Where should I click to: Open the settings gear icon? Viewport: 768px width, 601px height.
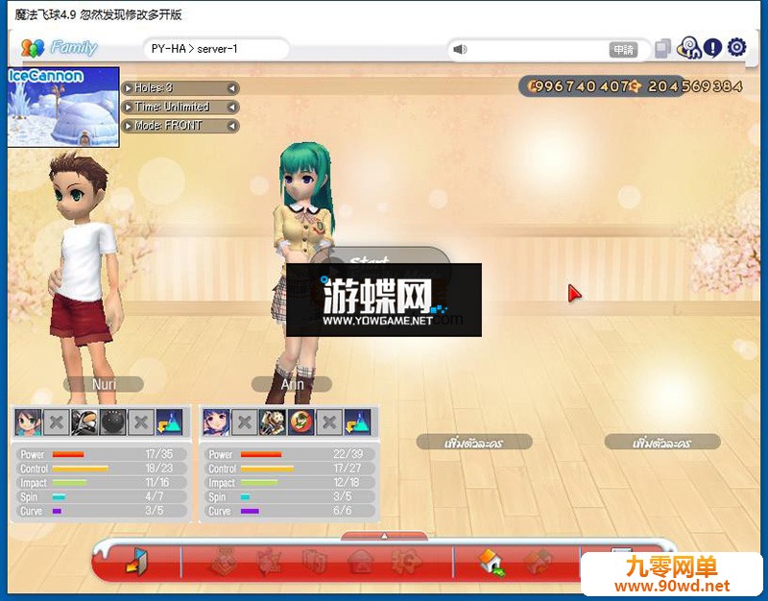point(736,47)
